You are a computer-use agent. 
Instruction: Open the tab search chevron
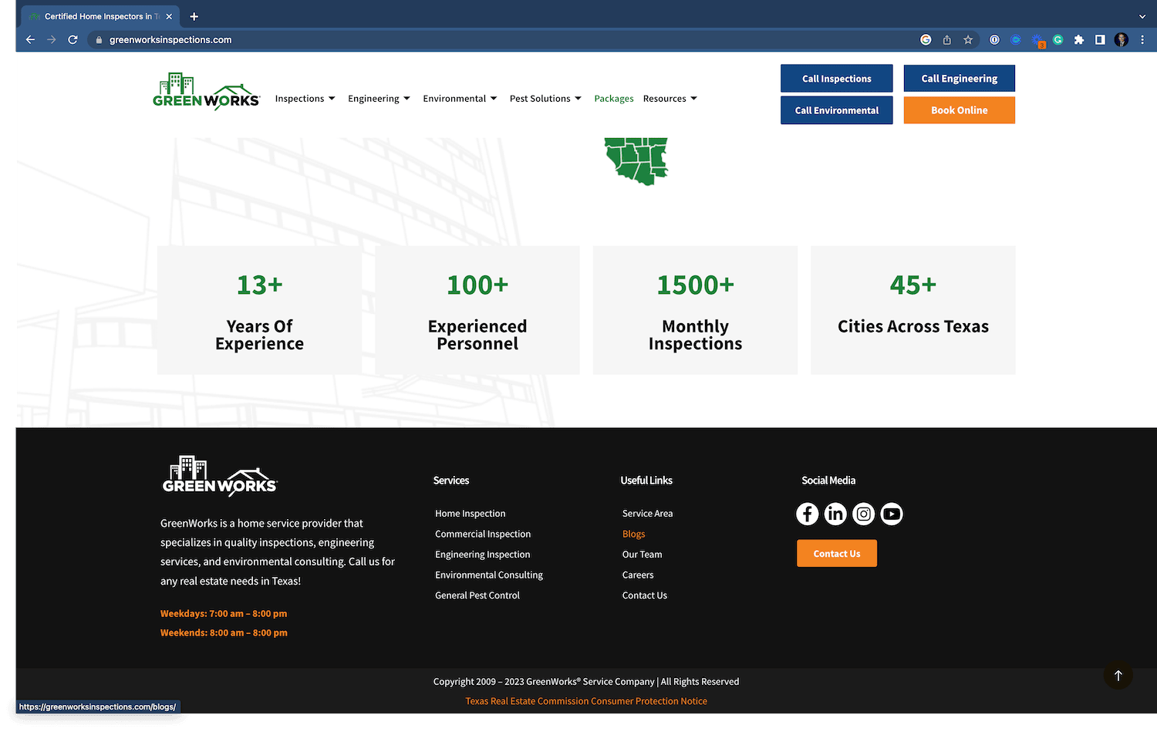(x=1142, y=16)
